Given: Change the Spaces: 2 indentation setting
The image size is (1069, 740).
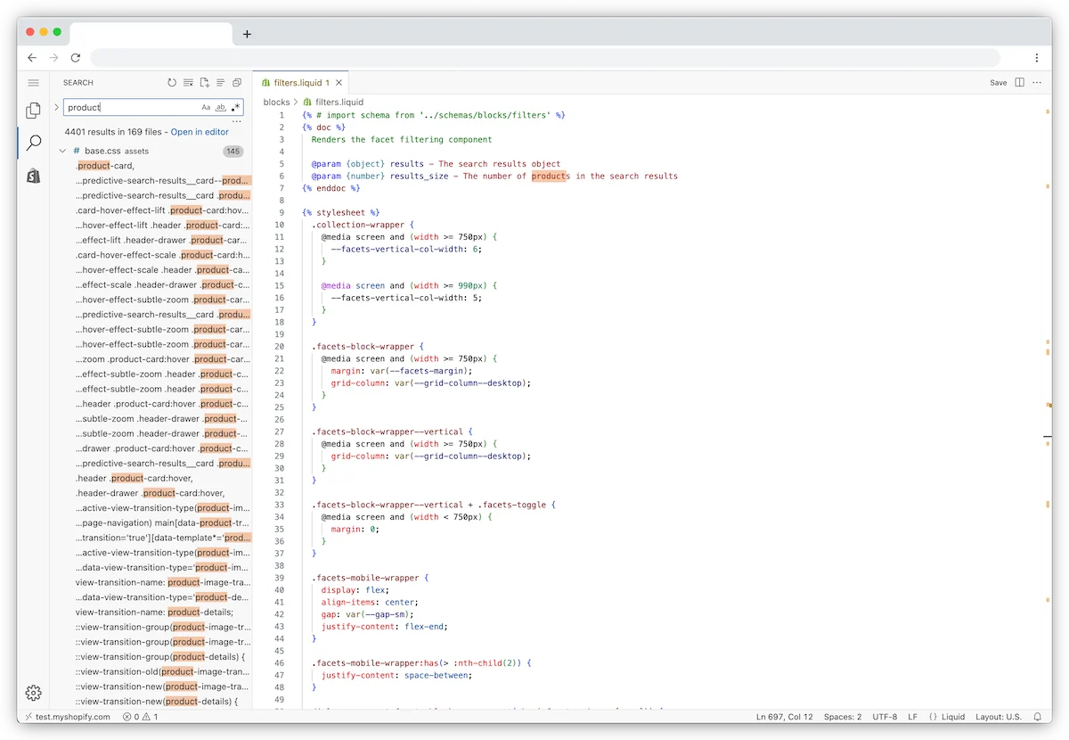Looking at the screenshot, I should [x=842, y=717].
